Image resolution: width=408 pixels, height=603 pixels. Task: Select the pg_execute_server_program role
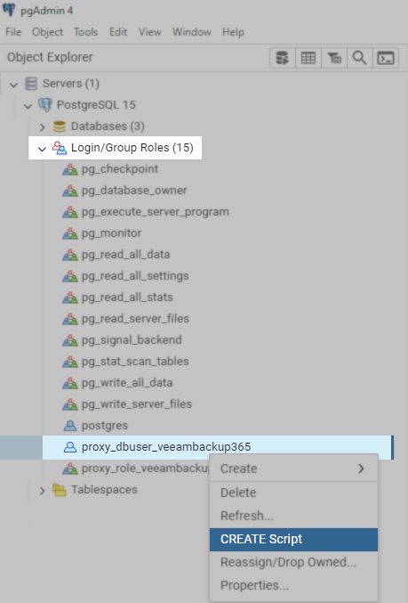coord(155,212)
